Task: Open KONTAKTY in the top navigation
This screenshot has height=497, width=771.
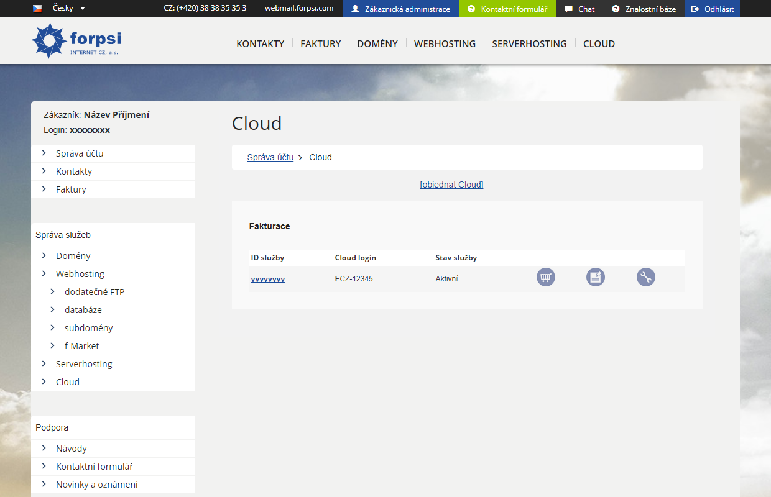Action: 260,43
